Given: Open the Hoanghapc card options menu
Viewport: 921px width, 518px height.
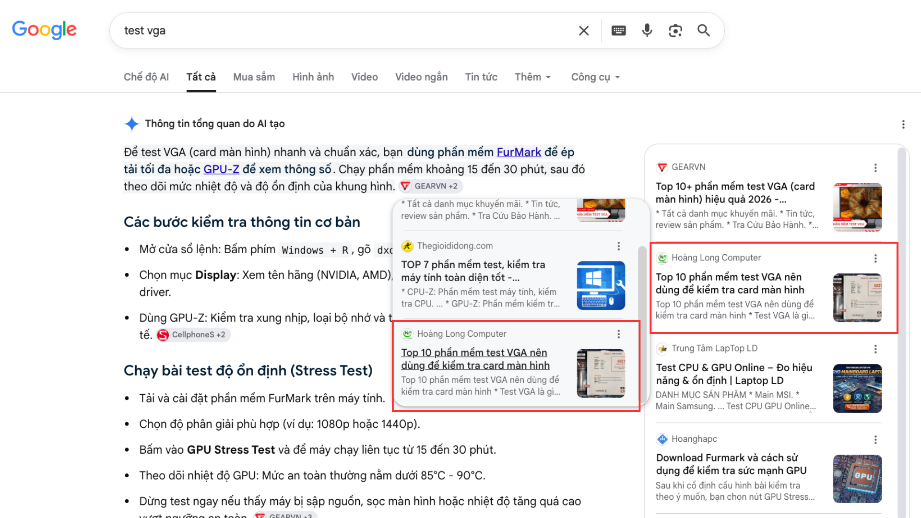Looking at the screenshot, I should click(x=875, y=439).
